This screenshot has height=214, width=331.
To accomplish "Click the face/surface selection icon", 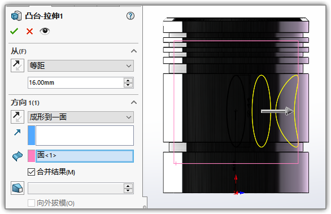I will pos(18,156).
